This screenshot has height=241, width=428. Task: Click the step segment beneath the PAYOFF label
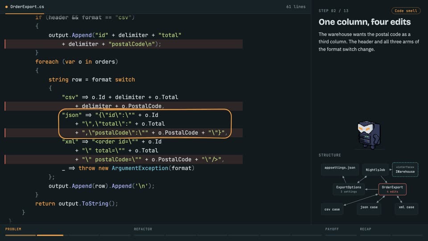tap(341, 235)
